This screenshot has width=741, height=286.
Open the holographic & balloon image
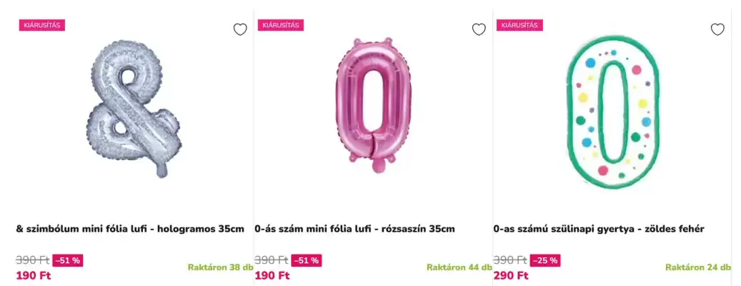[x=134, y=111]
